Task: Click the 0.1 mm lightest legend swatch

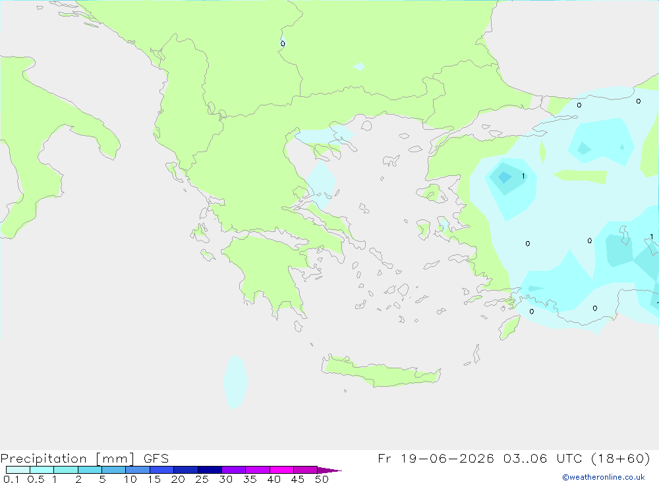Action: point(18,470)
